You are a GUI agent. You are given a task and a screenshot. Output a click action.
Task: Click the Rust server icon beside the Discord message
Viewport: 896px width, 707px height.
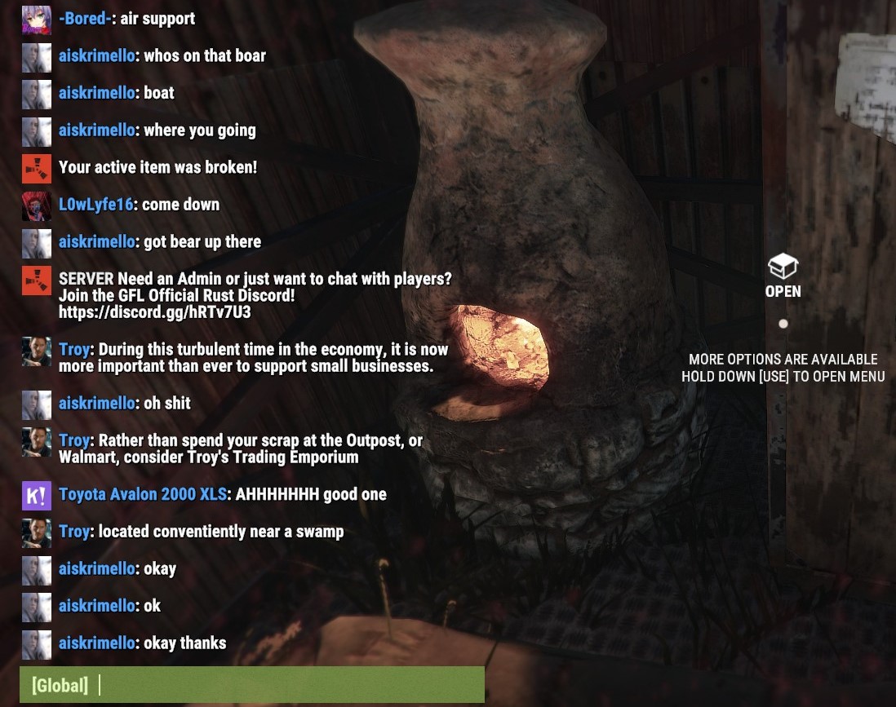click(37, 281)
